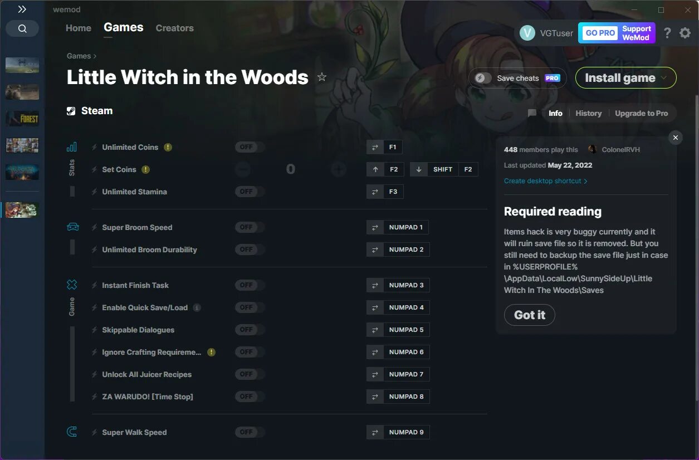The width and height of the screenshot is (699, 460).
Task: Click the Unlimited Coins warning icon
Action: (x=168, y=147)
